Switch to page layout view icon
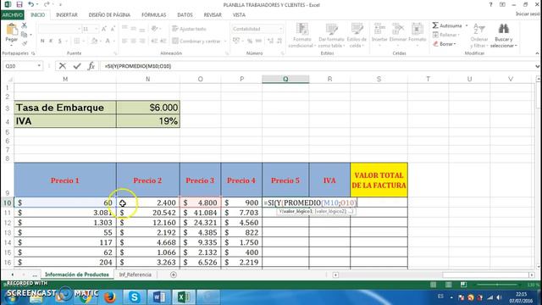542x305 pixels. [448, 285]
